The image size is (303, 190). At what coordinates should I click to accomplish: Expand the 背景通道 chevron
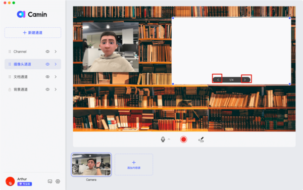(x=56, y=89)
